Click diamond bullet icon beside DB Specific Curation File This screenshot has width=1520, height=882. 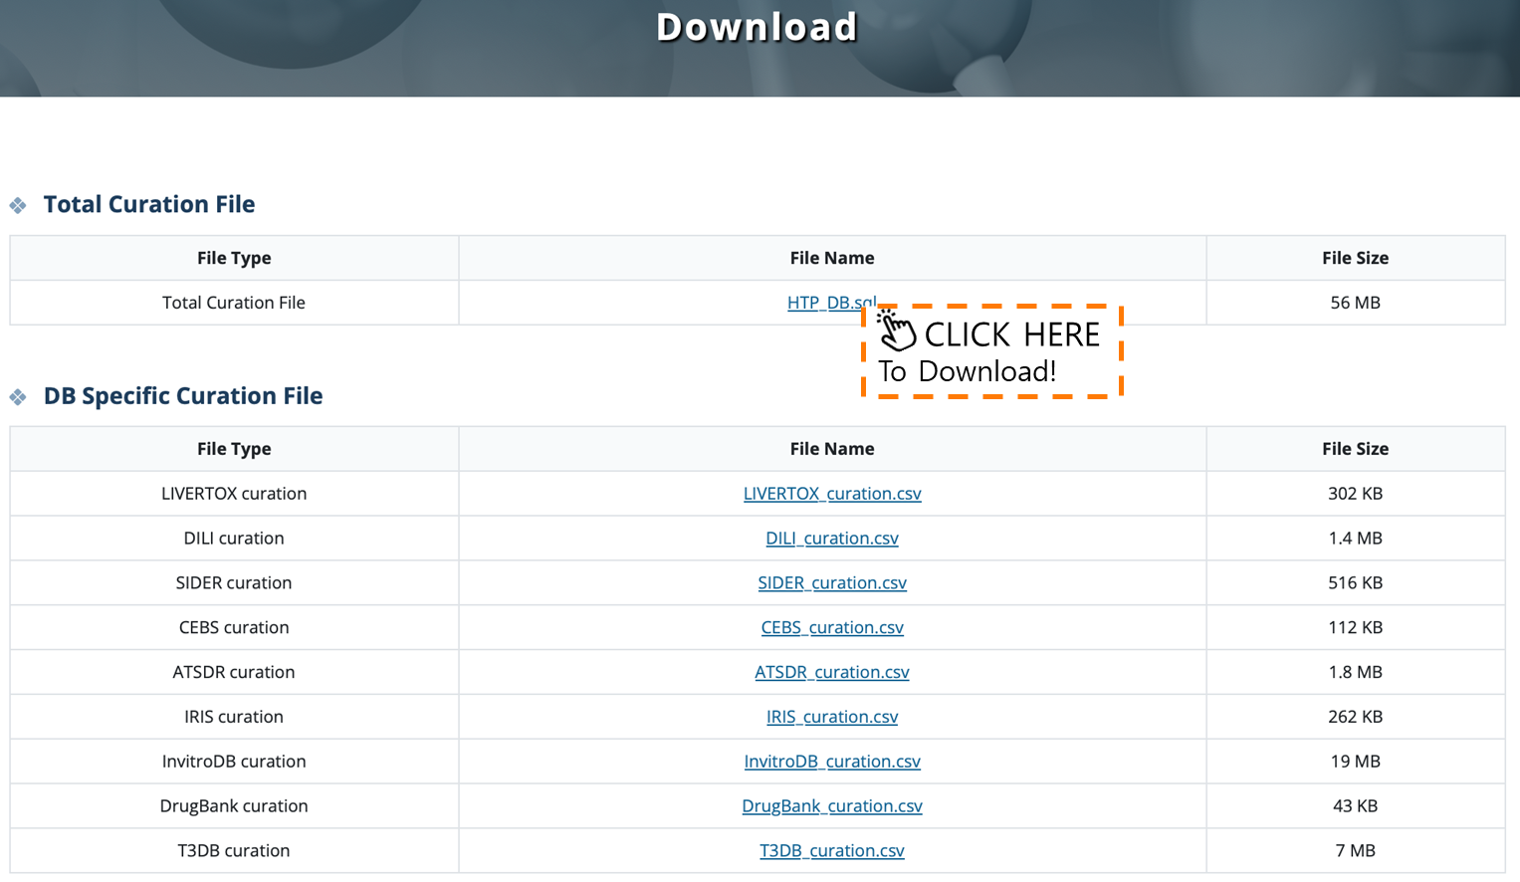pos(18,397)
